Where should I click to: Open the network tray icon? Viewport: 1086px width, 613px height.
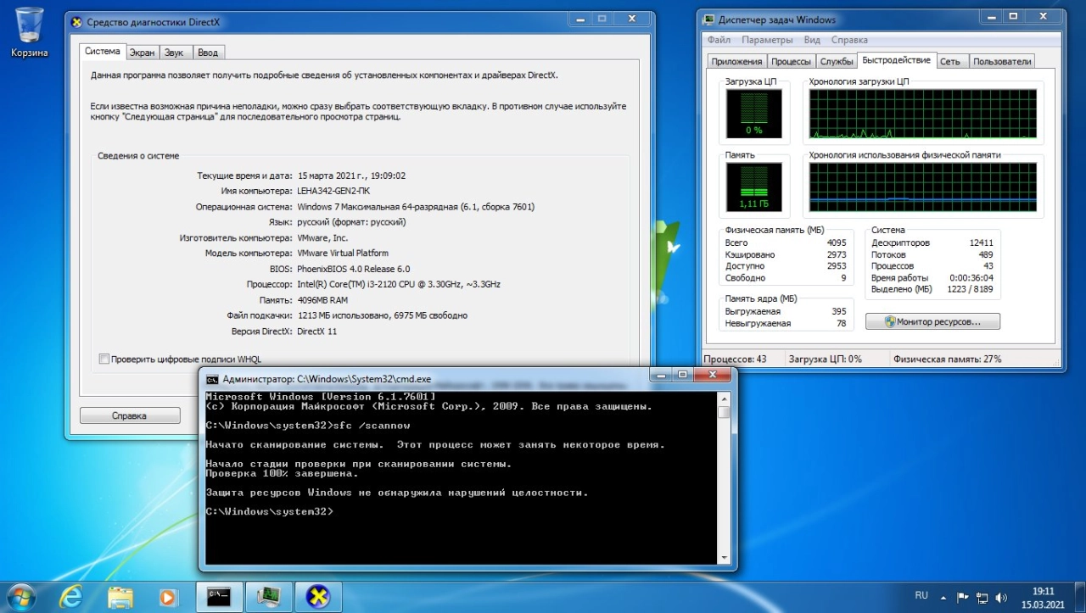(x=982, y=597)
